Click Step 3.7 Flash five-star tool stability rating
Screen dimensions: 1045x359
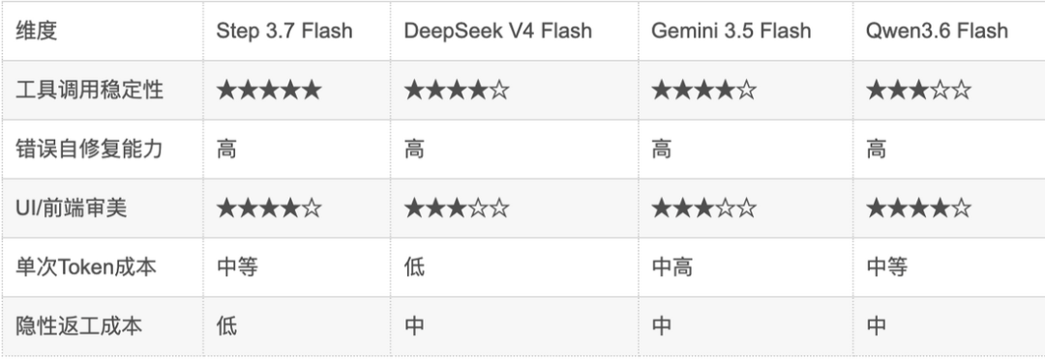[x=269, y=90]
